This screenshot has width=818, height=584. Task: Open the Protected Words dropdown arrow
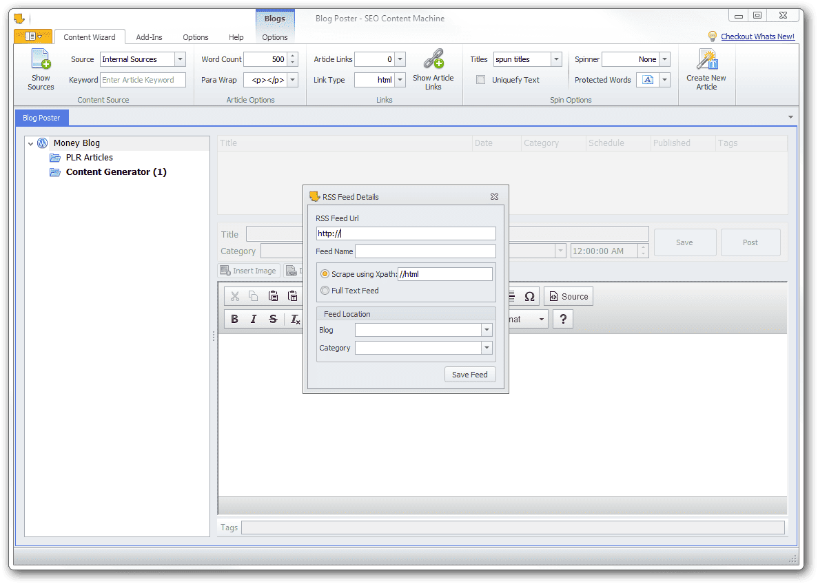[x=664, y=80]
